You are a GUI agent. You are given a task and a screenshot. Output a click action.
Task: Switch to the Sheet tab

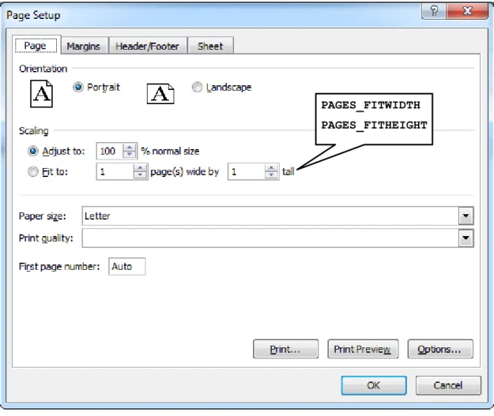point(210,47)
